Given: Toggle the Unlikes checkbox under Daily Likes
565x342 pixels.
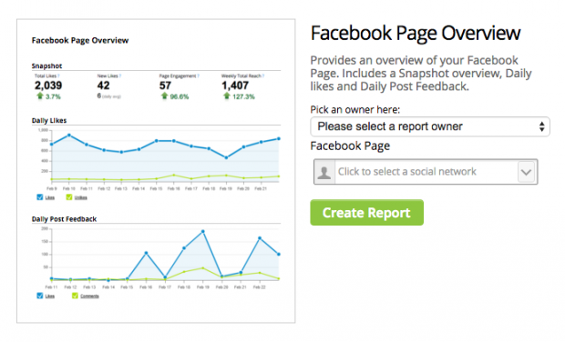Looking at the screenshot, I should coord(69,197).
